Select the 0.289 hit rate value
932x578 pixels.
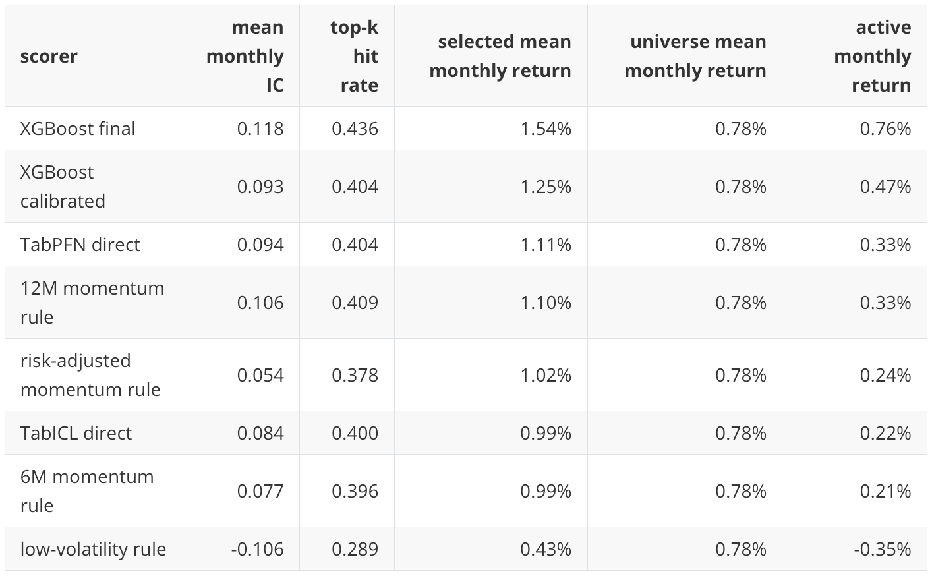[x=355, y=549]
